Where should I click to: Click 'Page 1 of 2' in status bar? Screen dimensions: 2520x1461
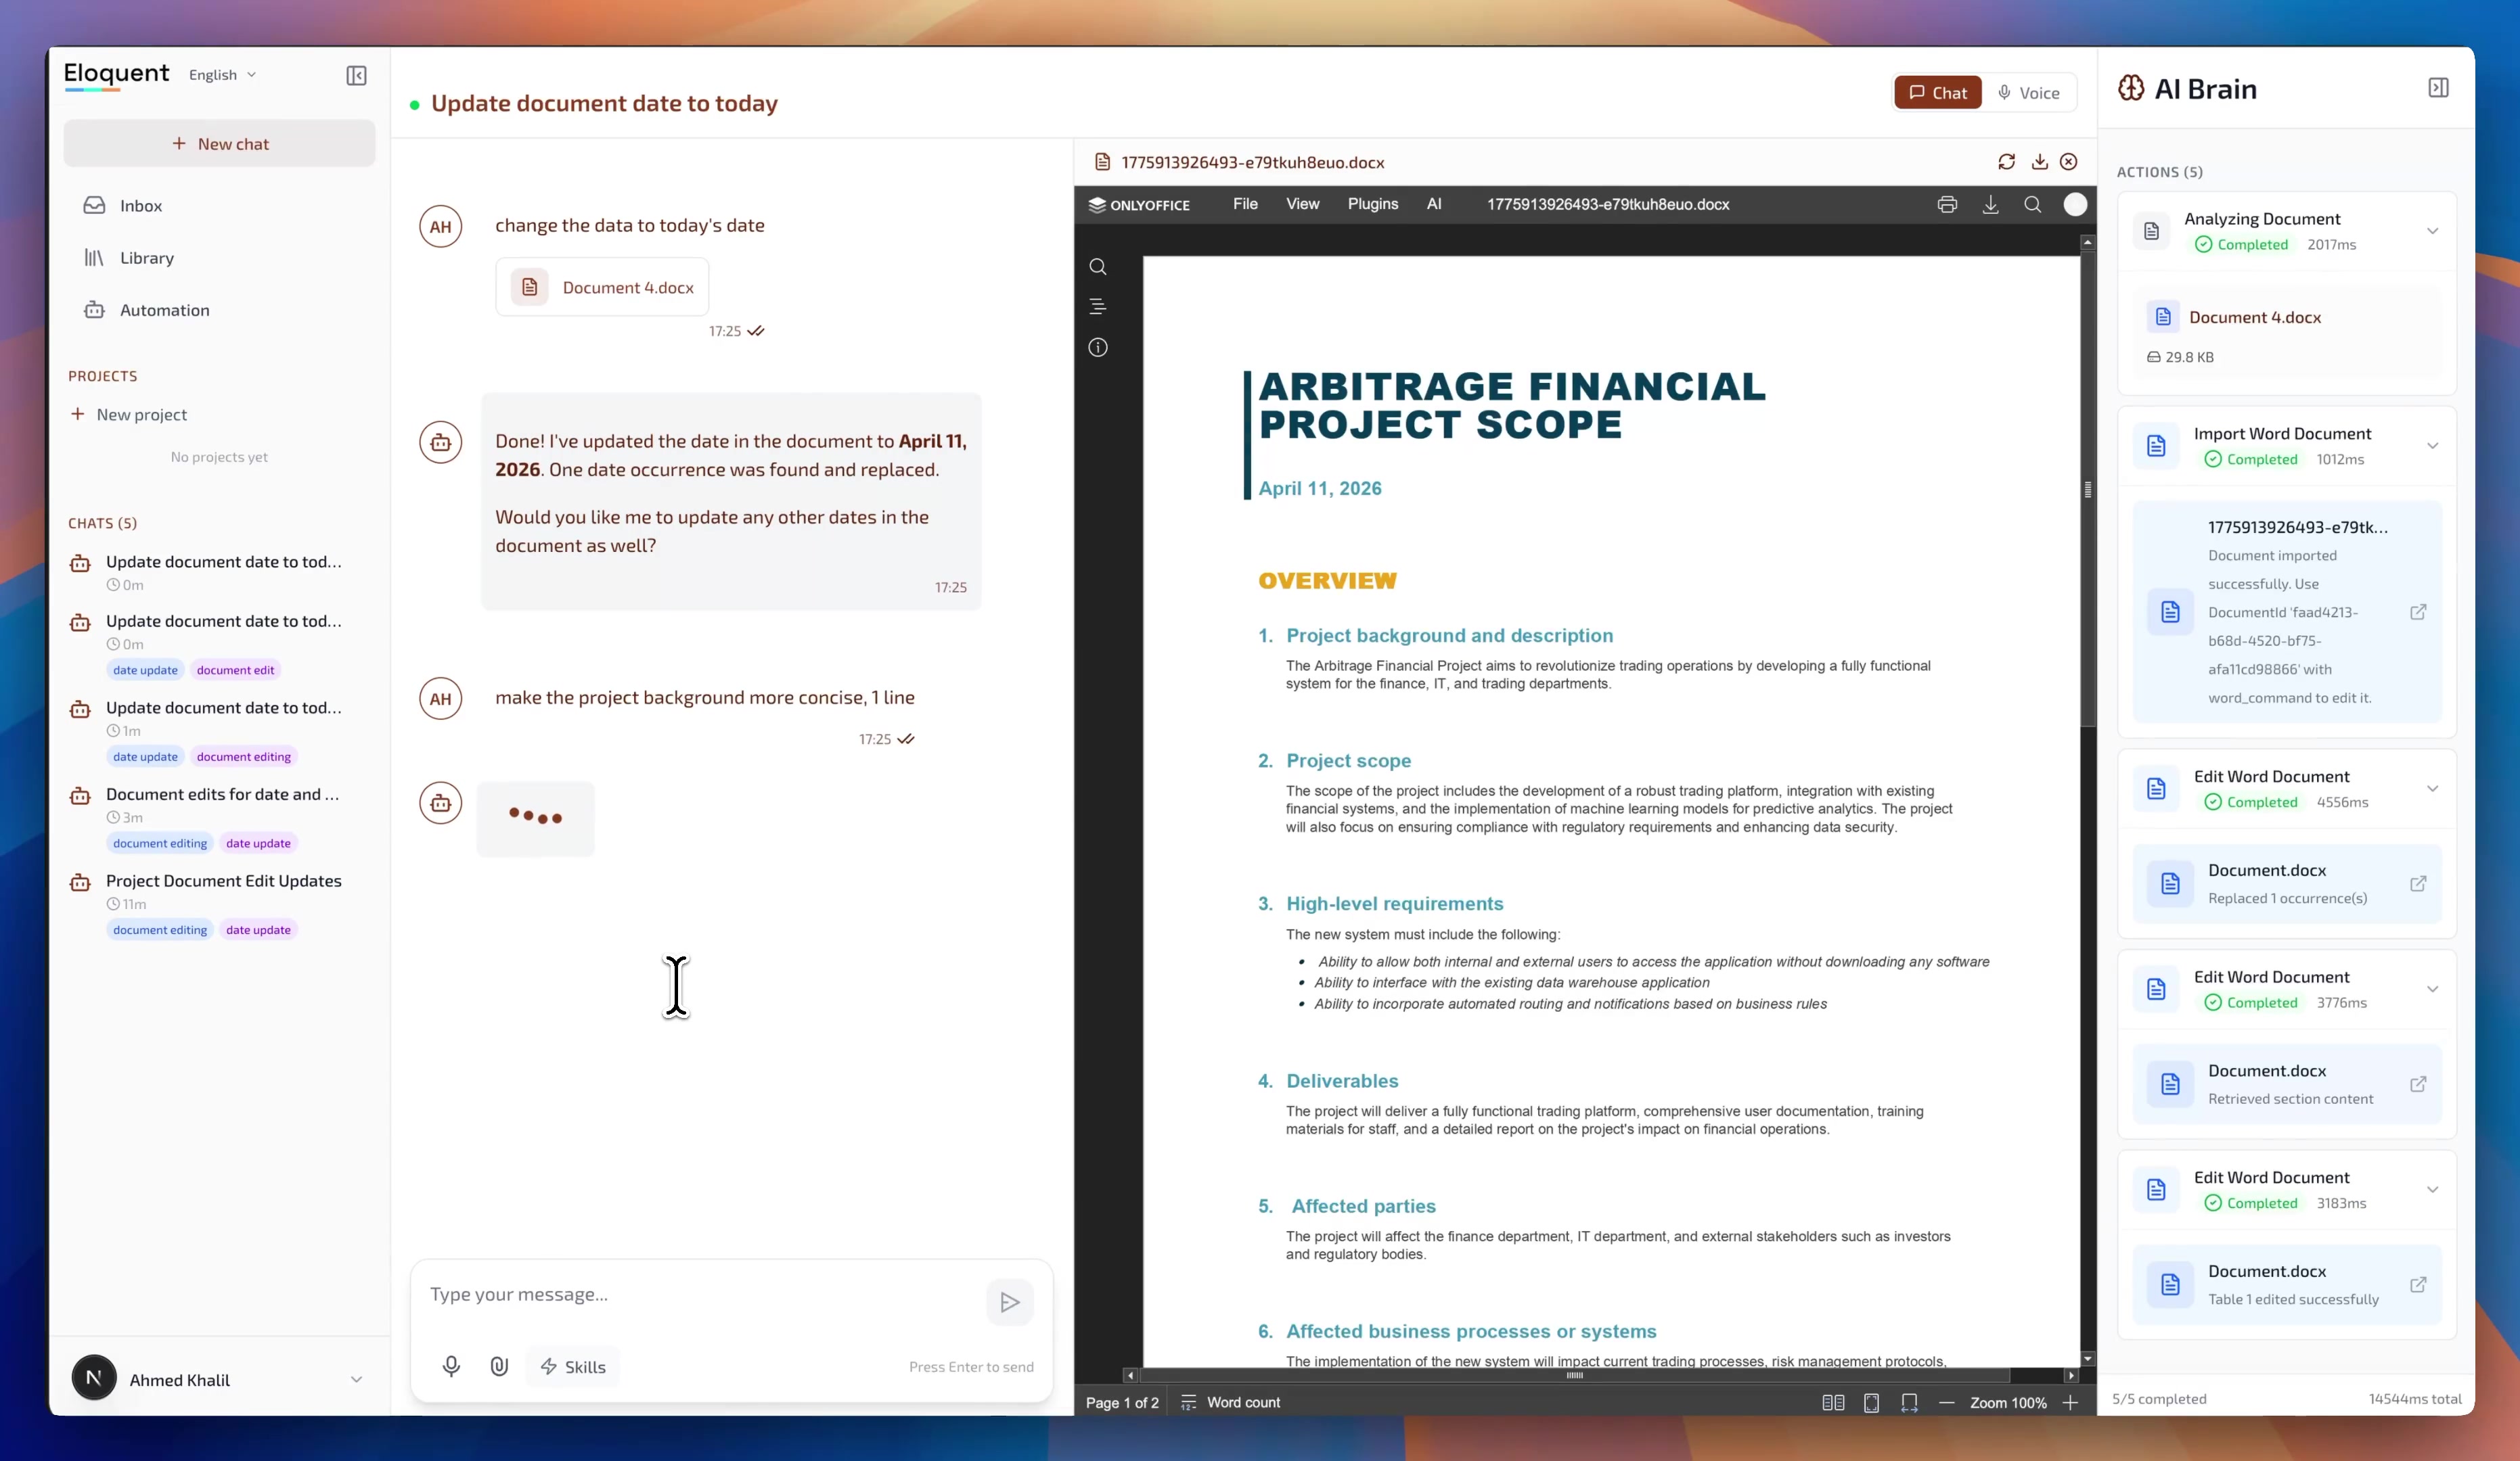coord(1122,1403)
